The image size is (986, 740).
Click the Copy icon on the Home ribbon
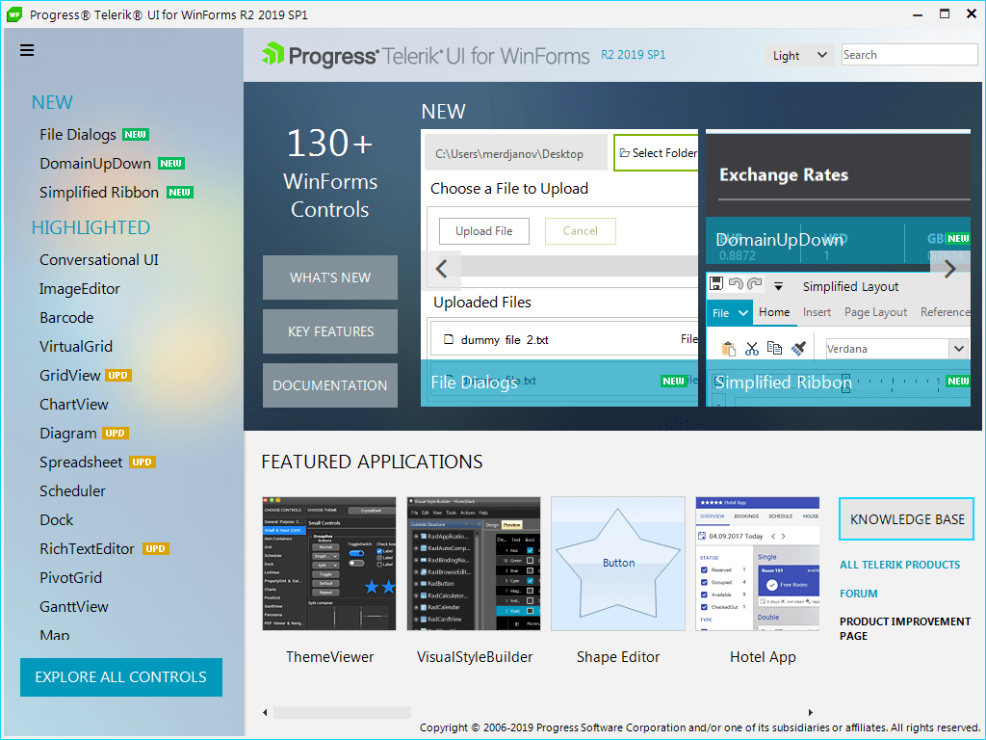(x=773, y=349)
